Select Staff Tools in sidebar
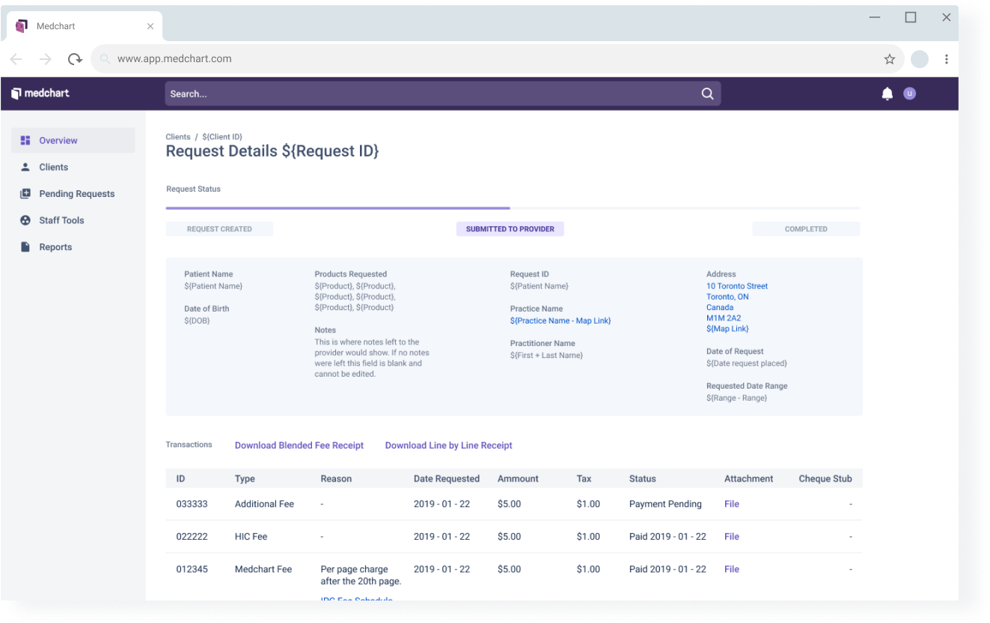Screen dimensions: 990x623 (x=61, y=220)
